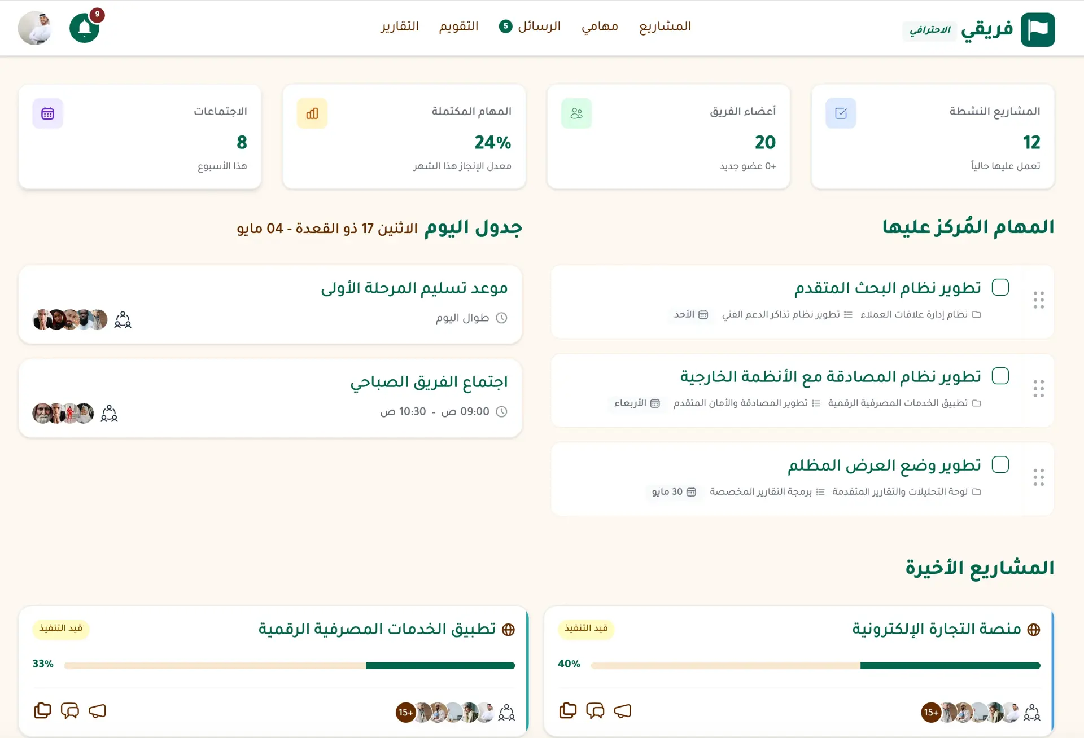
Task: Click the active projects checkbox icon
Action: click(841, 113)
